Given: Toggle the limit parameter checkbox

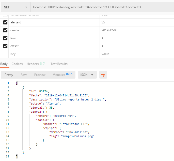Looking at the screenshot, I should 5,38.
